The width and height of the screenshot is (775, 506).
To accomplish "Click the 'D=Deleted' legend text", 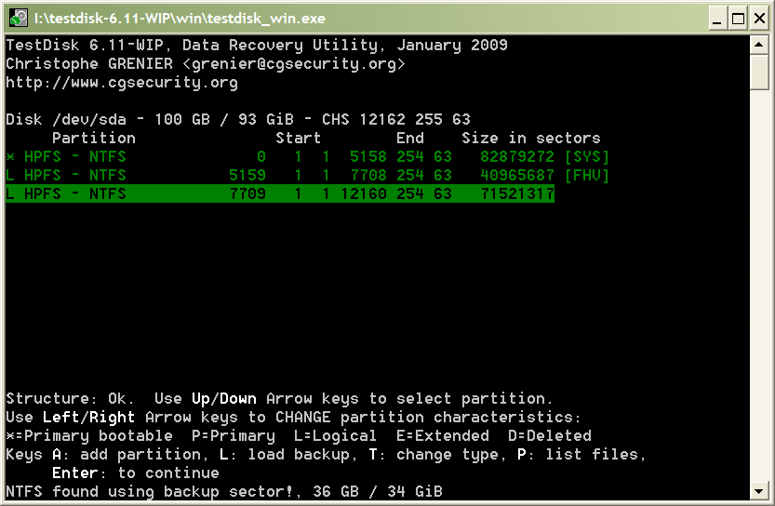I will click(x=550, y=436).
